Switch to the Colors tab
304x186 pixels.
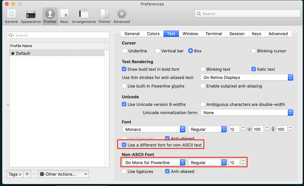pyautogui.click(x=153, y=34)
